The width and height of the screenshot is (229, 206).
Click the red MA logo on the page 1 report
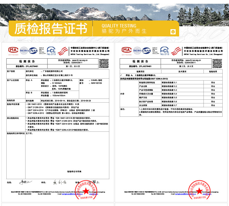tap(13, 50)
